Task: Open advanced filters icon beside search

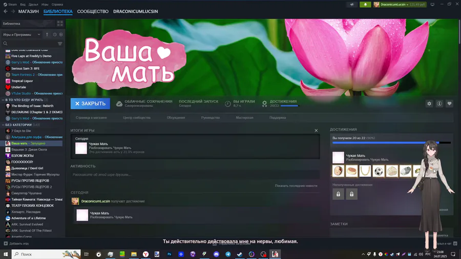Action: pyautogui.click(x=60, y=44)
